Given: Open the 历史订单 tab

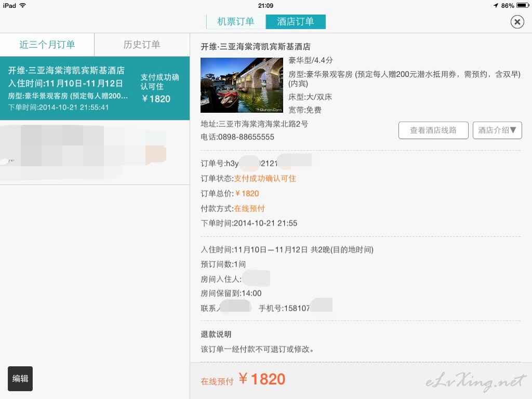Looking at the screenshot, I should click(x=142, y=45).
